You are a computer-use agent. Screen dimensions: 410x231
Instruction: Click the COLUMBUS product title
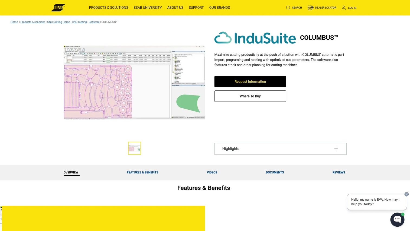click(319, 37)
